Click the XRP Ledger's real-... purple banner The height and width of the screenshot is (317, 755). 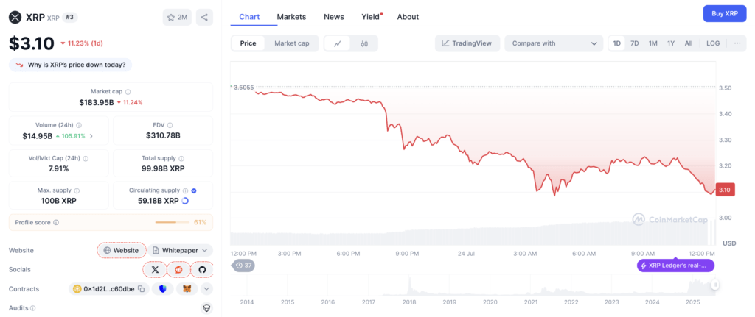click(675, 266)
